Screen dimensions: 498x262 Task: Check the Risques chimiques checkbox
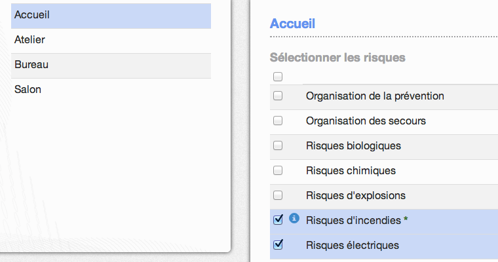278,170
